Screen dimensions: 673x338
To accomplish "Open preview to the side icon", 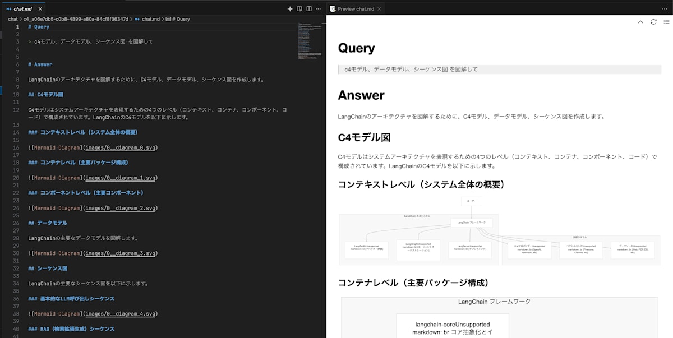I will (299, 9).
